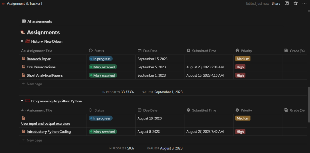Open the comments icon in top bar

(287, 3)
